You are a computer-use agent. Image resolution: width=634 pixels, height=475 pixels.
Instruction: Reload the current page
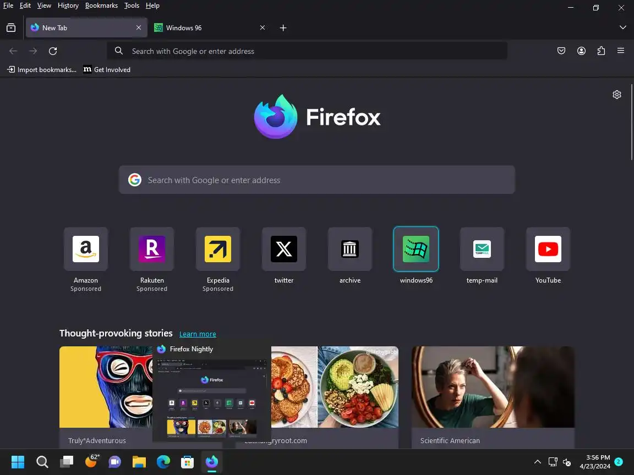coord(53,51)
